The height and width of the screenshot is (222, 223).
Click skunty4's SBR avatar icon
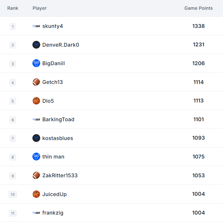click(36, 26)
